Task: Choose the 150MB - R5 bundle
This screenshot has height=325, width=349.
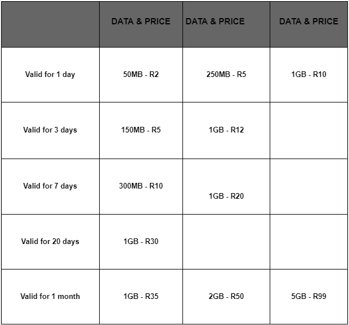Action: (141, 130)
